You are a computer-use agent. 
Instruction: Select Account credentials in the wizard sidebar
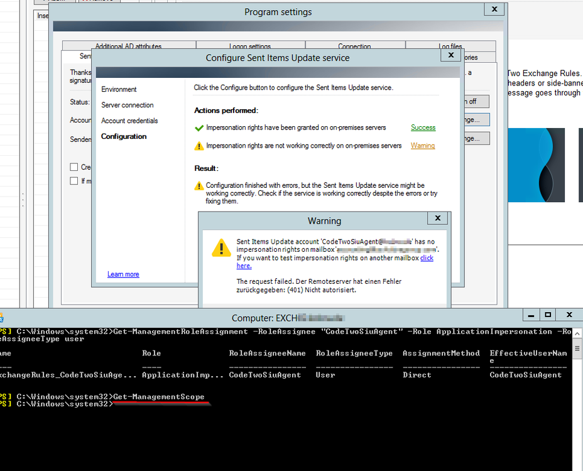coord(129,121)
